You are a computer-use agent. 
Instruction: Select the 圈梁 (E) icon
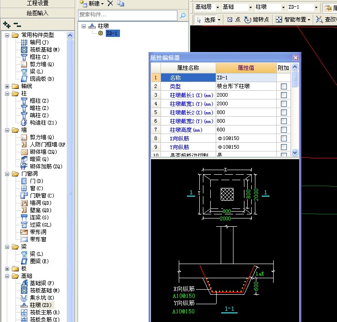[24, 261]
